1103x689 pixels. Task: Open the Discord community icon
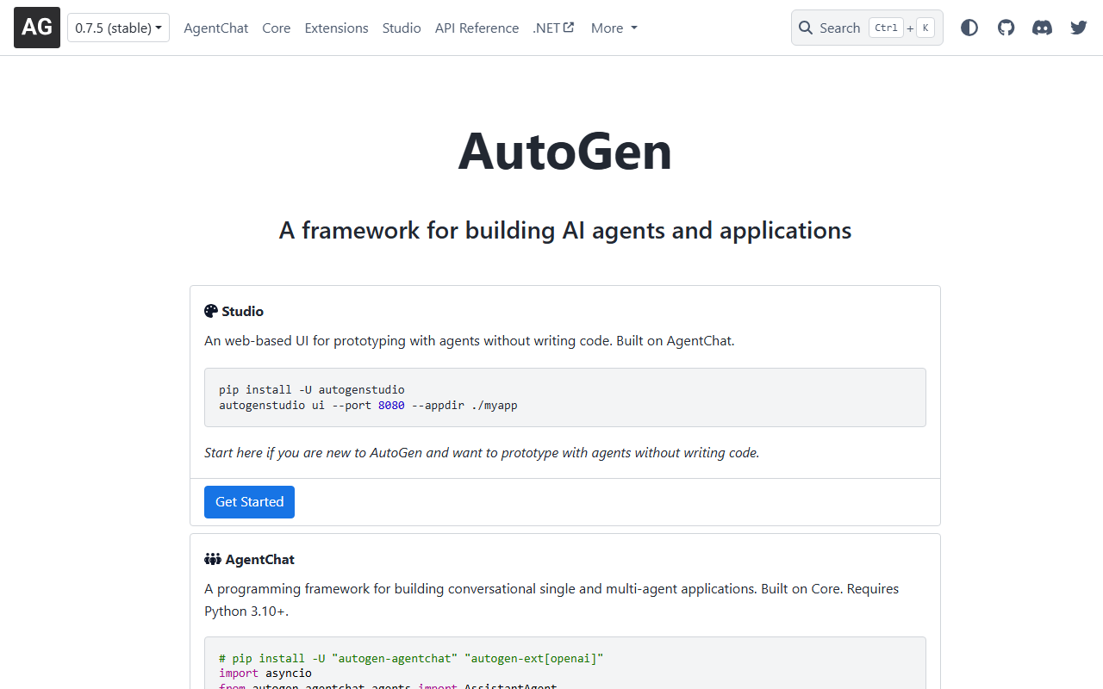click(1042, 28)
